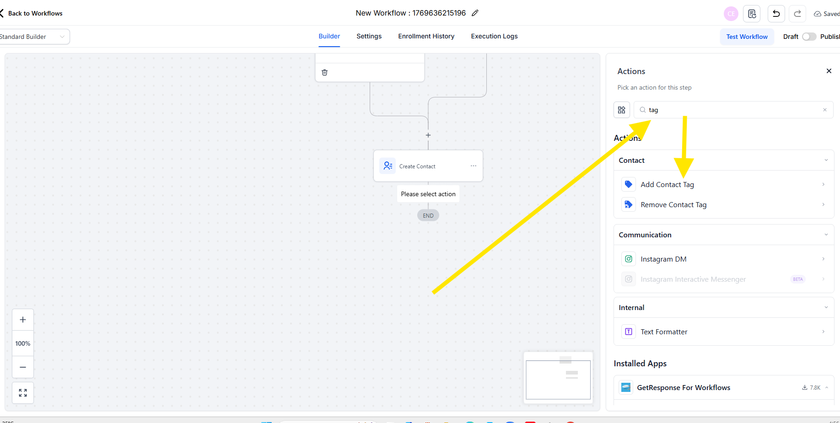Viewport: 840px width, 423px height.
Task: Toggle the Draft/Publish switch
Action: (x=809, y=37)
